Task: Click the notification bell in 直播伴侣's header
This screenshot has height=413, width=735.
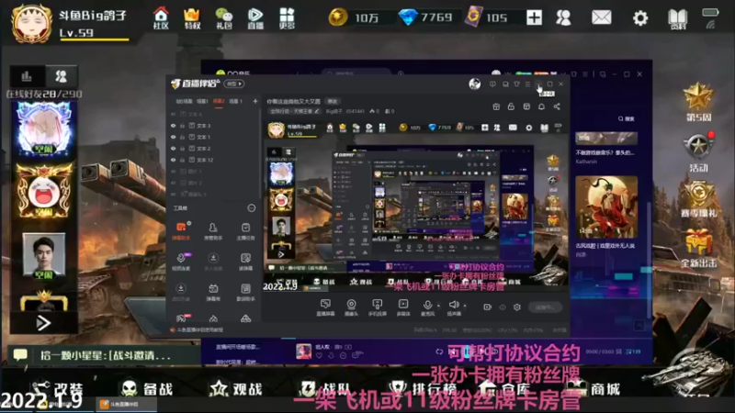Action: pyautogui.click(x=541, y=106)
